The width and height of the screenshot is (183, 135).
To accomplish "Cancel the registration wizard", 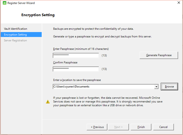I will click(x=163, y=127).
